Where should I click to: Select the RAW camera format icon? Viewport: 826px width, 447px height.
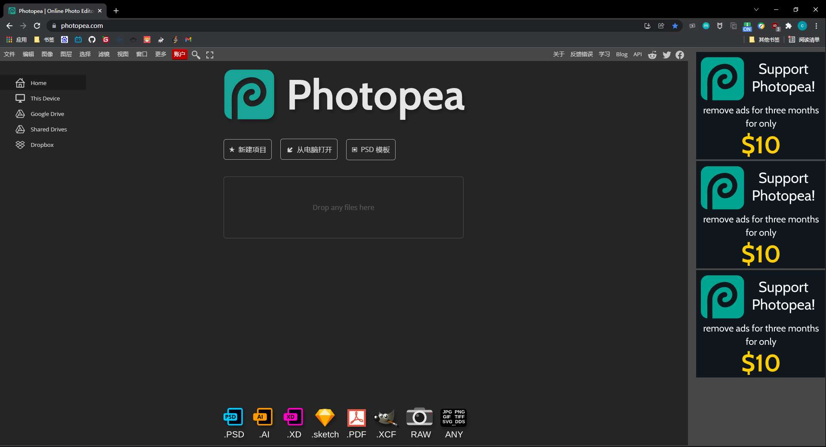(420, 417)
